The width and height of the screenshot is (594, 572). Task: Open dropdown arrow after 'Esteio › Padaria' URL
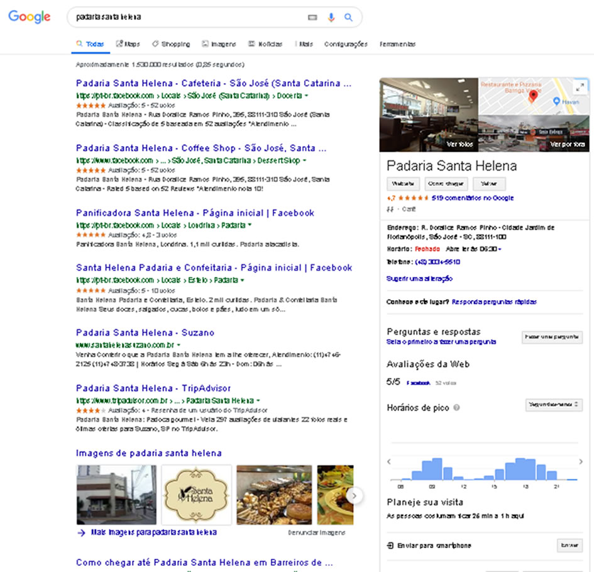click(243, 280)
